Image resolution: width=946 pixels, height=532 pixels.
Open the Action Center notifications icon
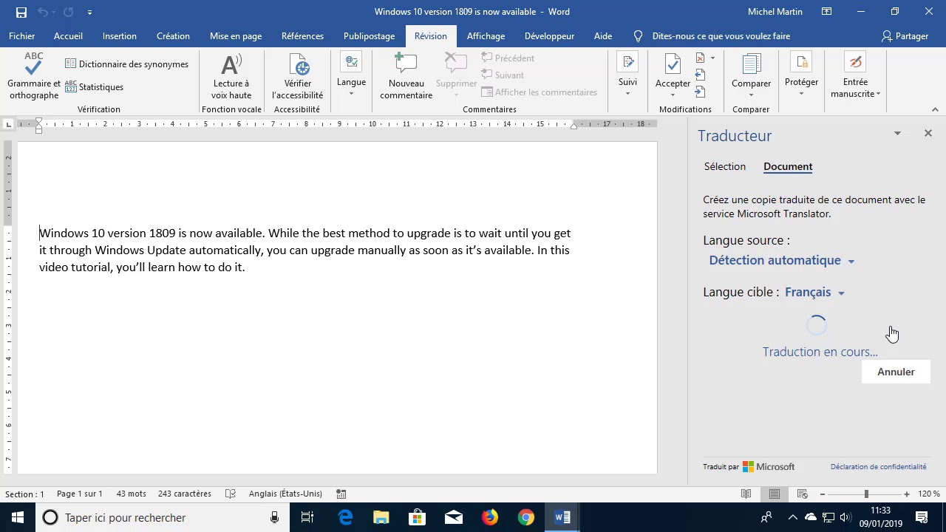tap(922, 517)
